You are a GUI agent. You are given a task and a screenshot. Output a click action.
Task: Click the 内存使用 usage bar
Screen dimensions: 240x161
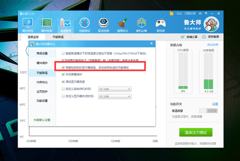208,71
